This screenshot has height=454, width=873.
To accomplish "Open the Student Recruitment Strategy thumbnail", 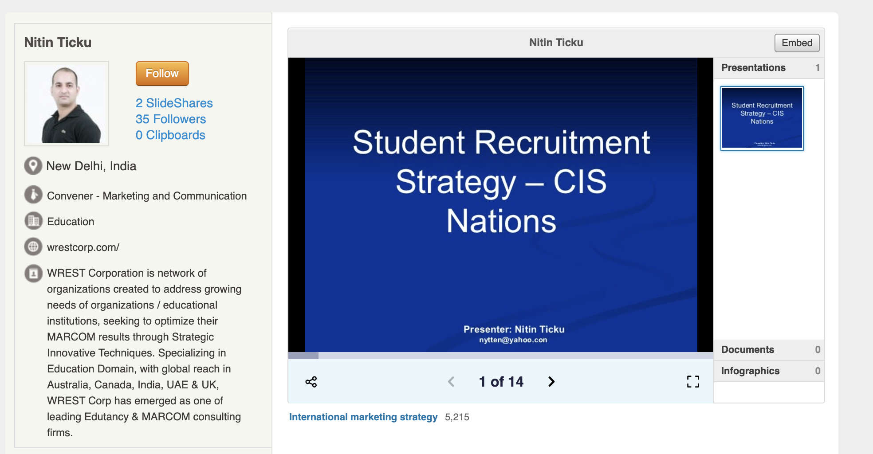I will pyautogui.click(x=762, y=118).
